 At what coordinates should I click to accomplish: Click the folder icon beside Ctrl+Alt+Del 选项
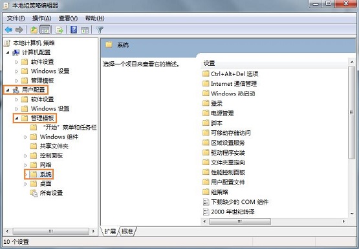pos(206,74)
